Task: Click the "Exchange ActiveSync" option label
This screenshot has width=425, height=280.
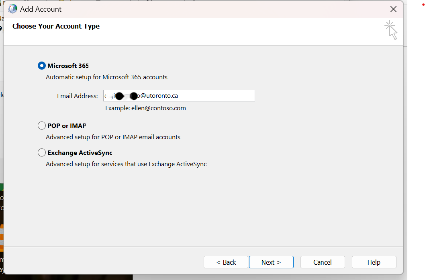Action: (x=80, y=153)
